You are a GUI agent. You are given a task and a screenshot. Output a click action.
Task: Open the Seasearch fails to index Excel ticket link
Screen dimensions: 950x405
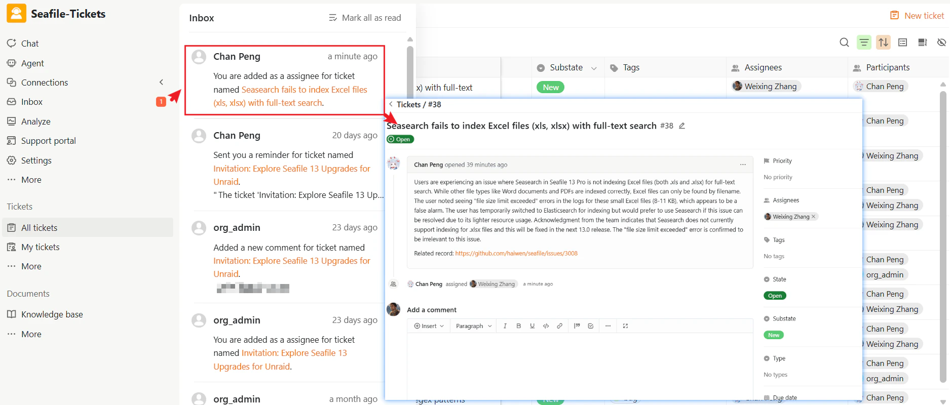pyautogui.click(x=291, y=96)
